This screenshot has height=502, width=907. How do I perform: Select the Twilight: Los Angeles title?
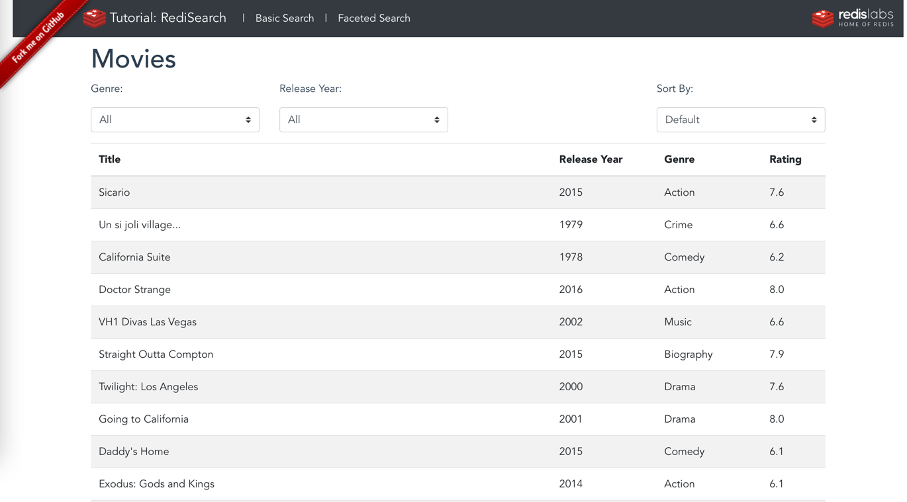click(148, 387)
